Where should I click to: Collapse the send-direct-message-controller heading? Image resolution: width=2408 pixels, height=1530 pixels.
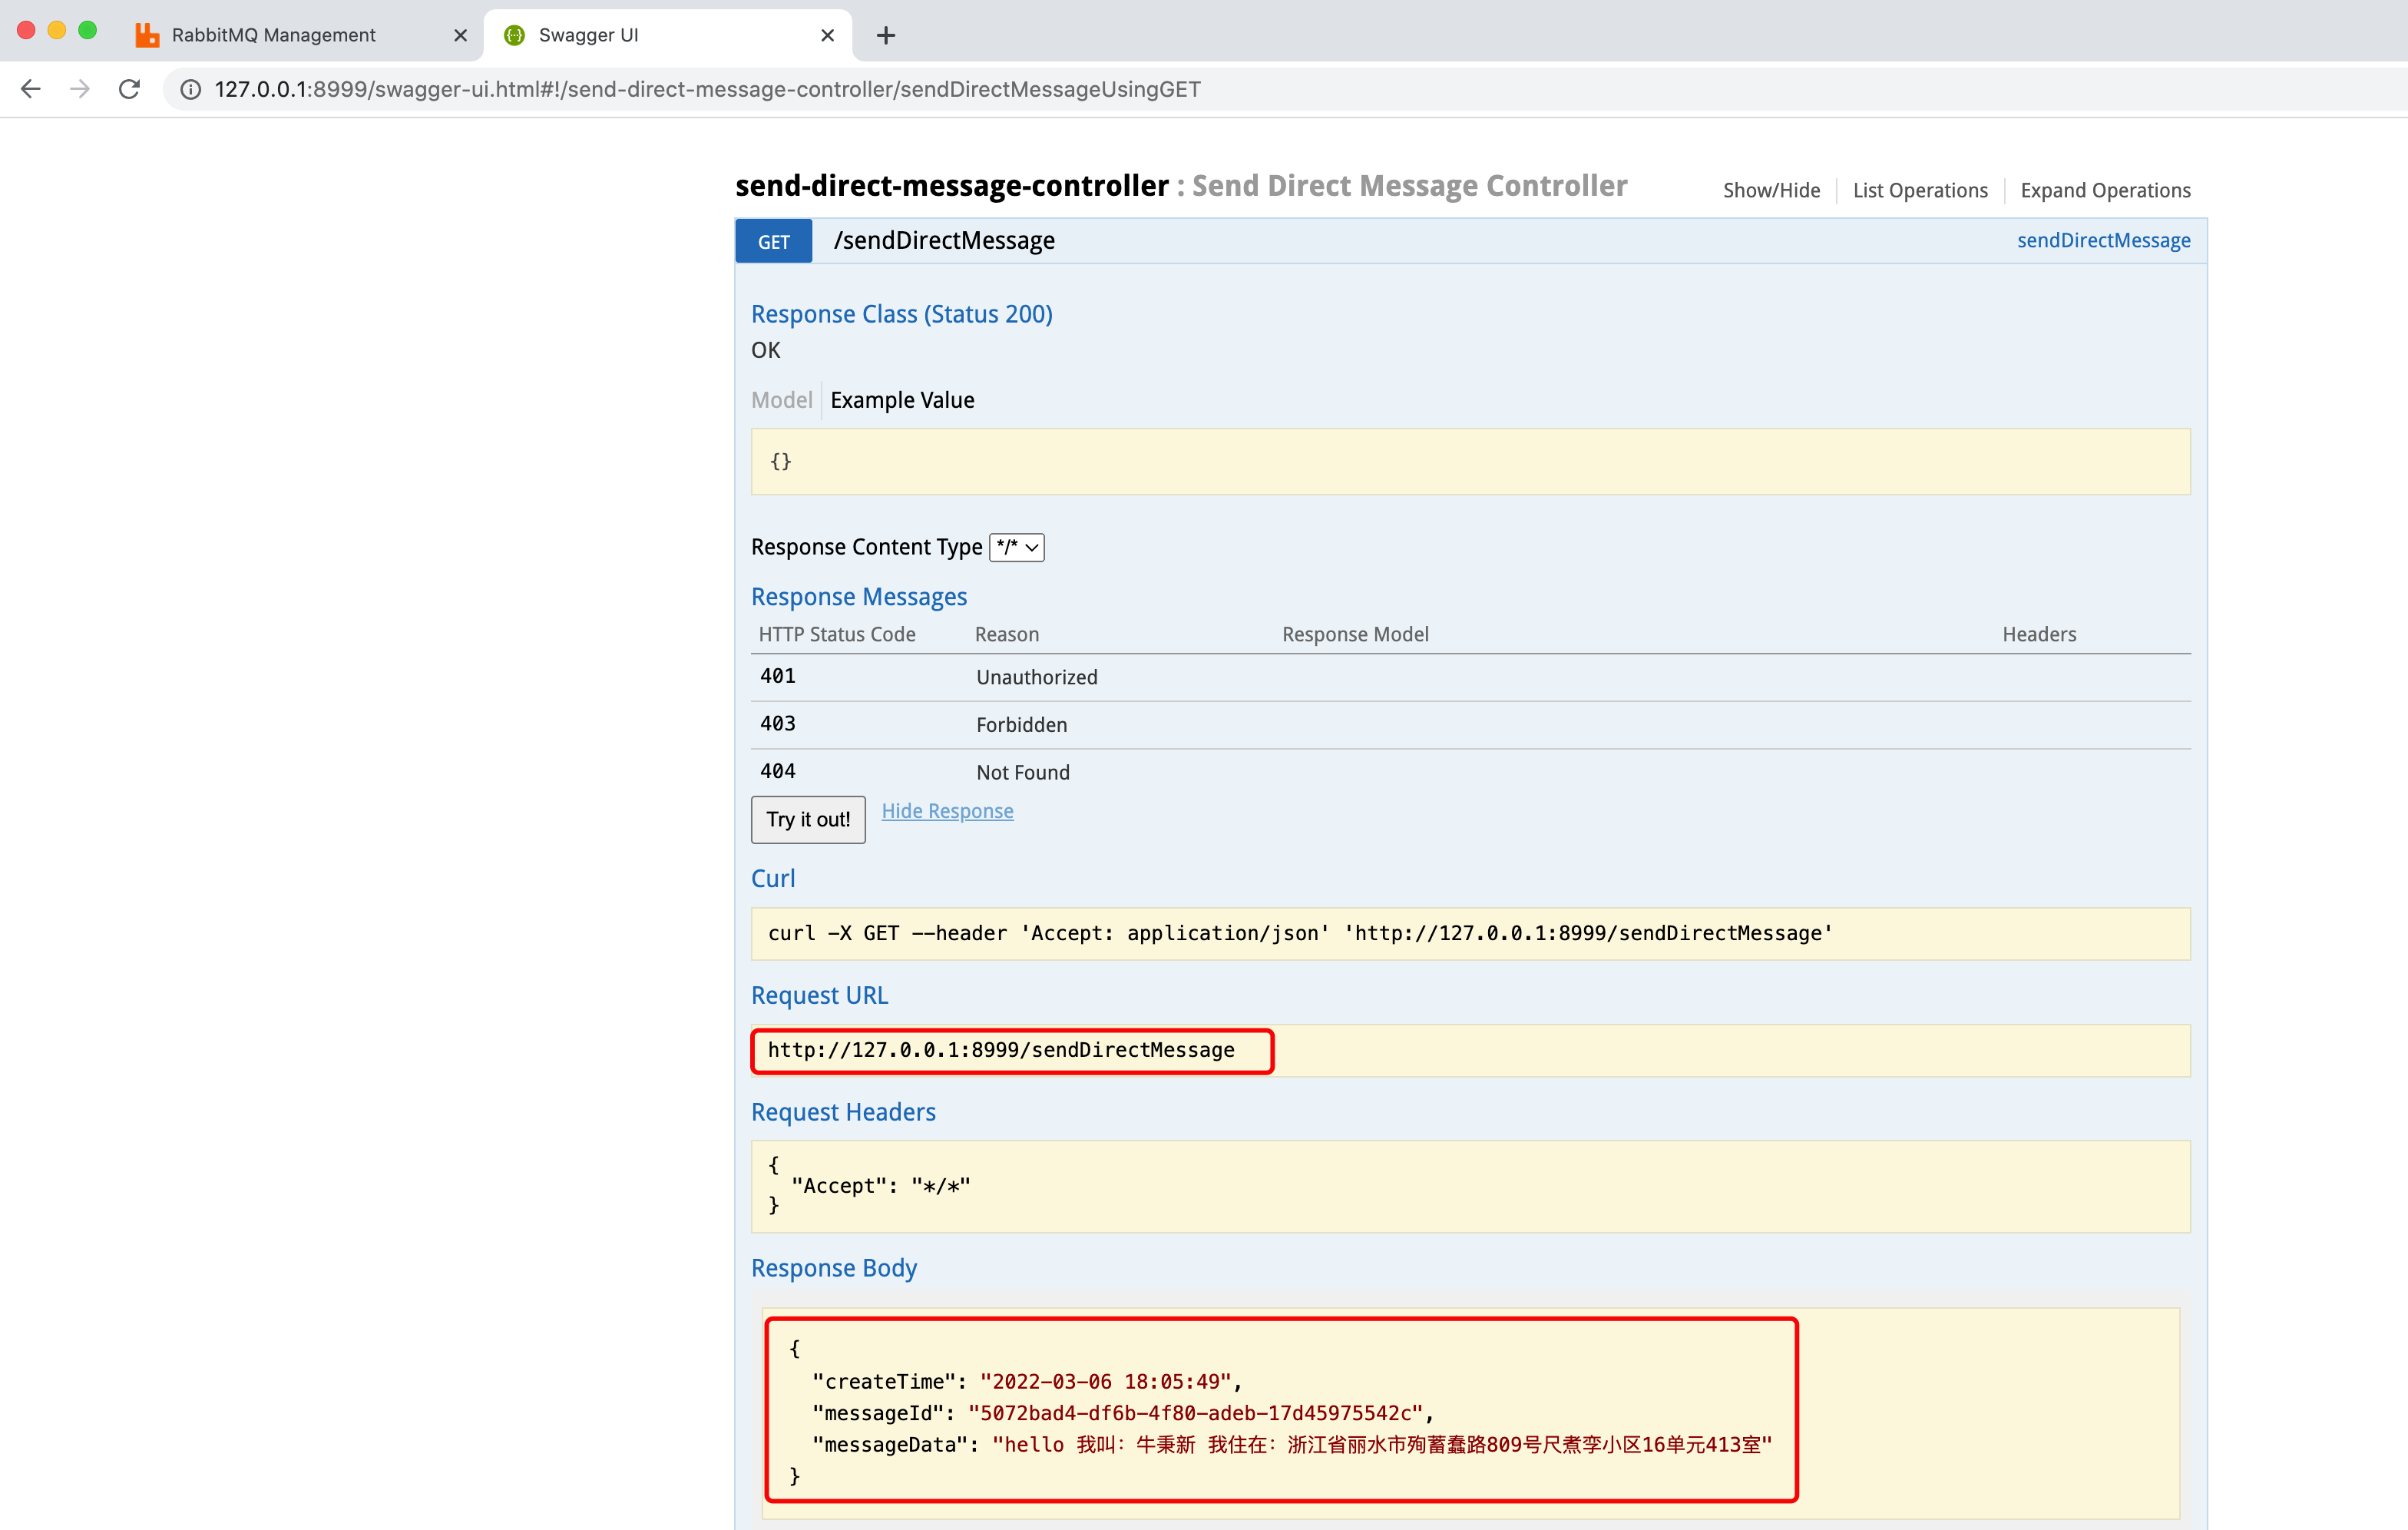pyautogui.click(x=952, y=186)
